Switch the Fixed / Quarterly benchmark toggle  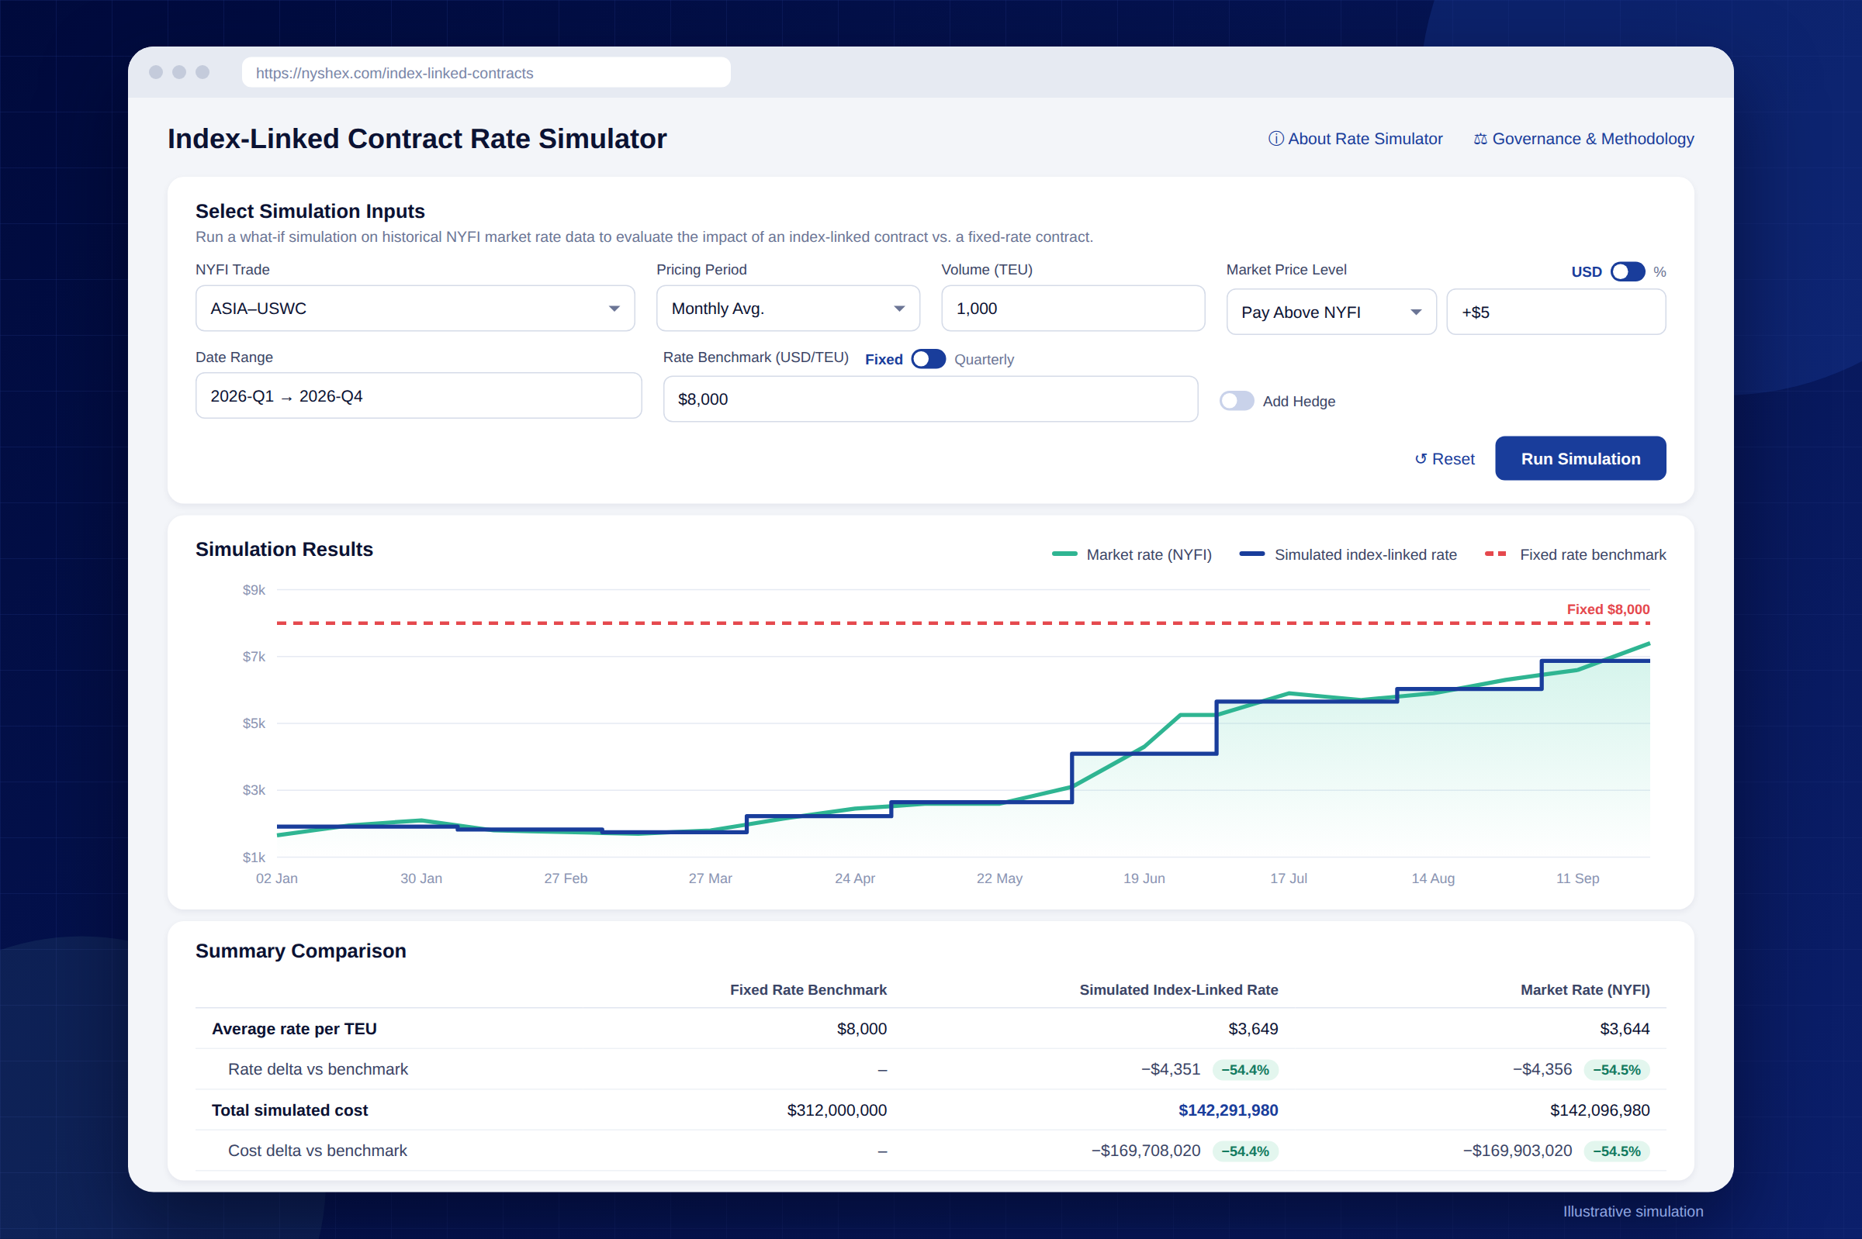coord(928,359)
